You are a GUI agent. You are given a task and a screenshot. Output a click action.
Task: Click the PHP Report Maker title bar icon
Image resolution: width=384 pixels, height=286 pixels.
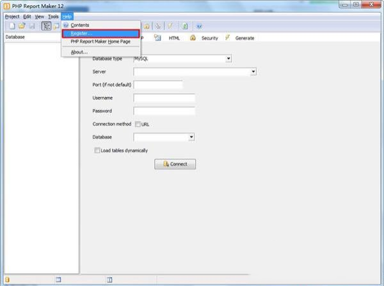click(6, 6)
